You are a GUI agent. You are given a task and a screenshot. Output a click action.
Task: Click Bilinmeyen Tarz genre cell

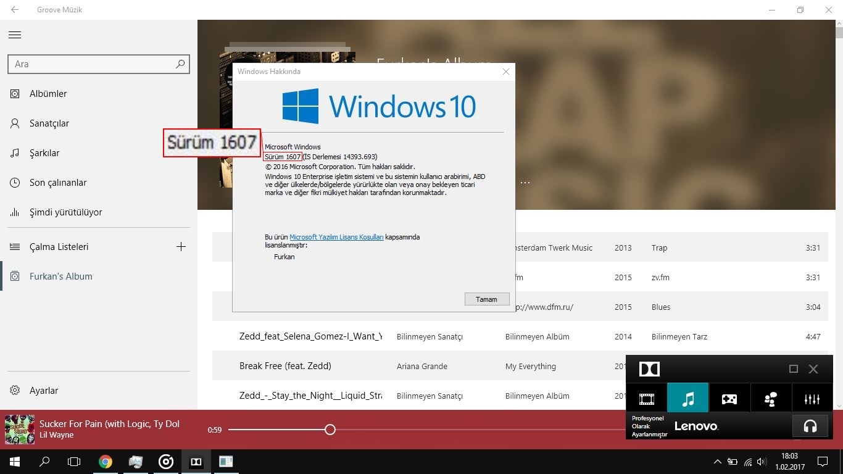(679, 336)
